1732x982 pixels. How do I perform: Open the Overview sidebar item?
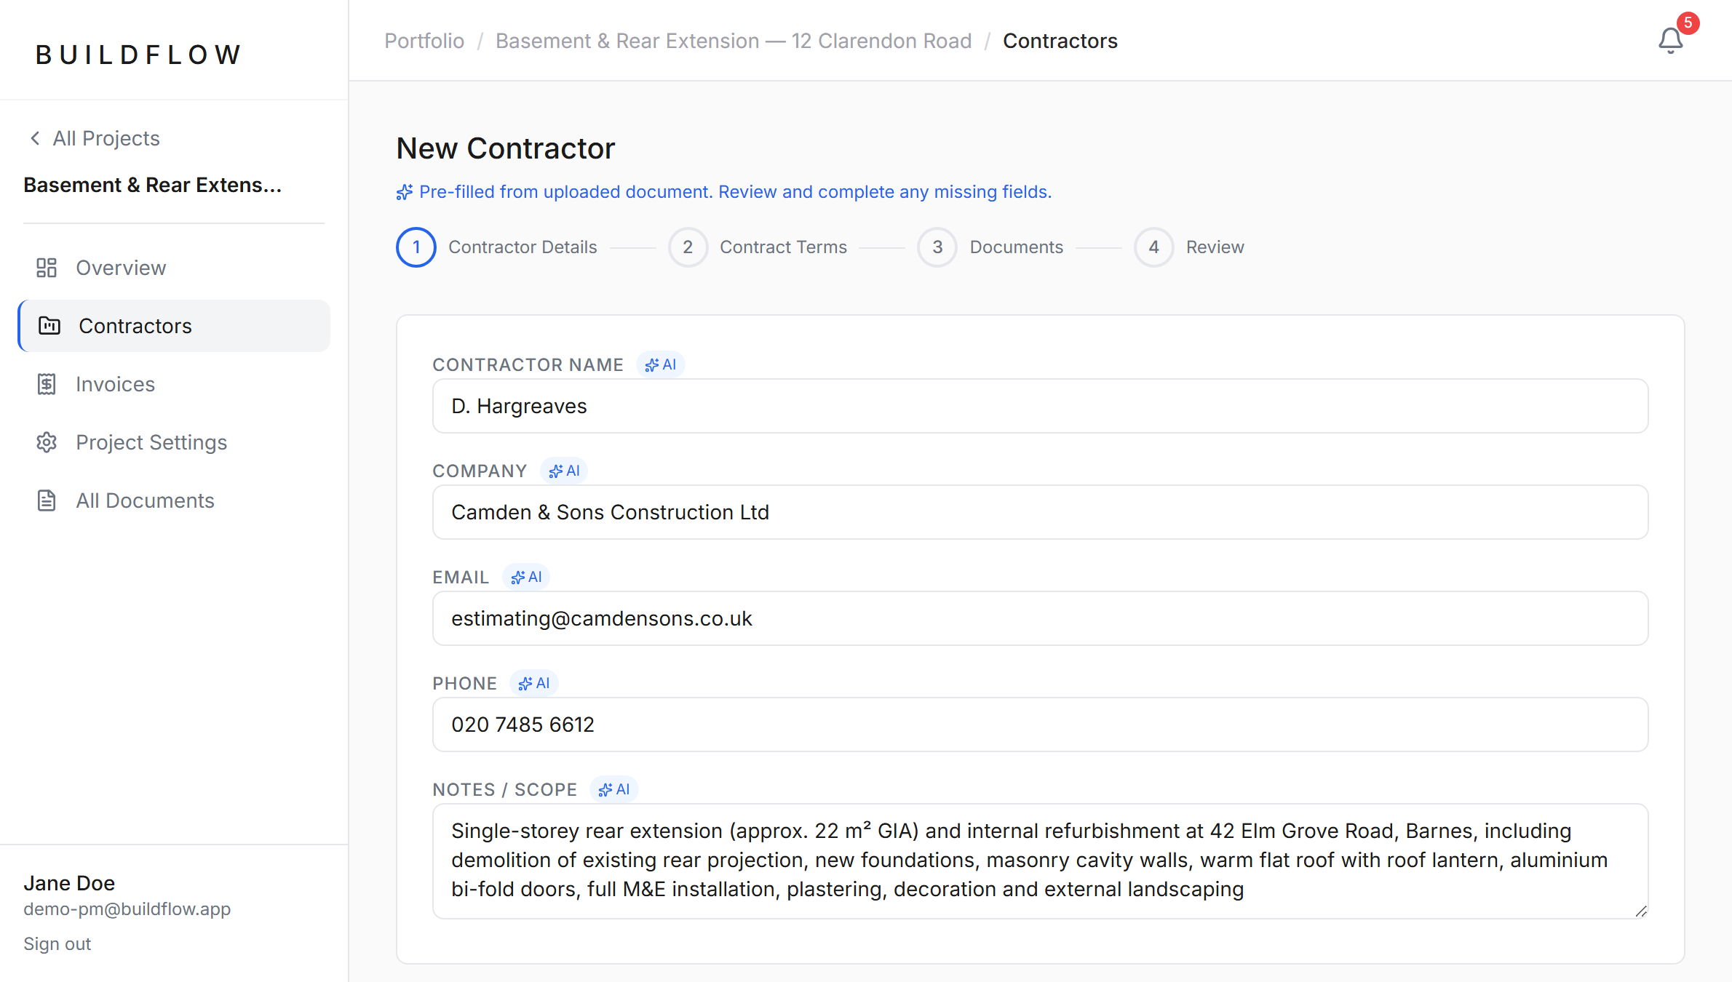pos(174,268)
